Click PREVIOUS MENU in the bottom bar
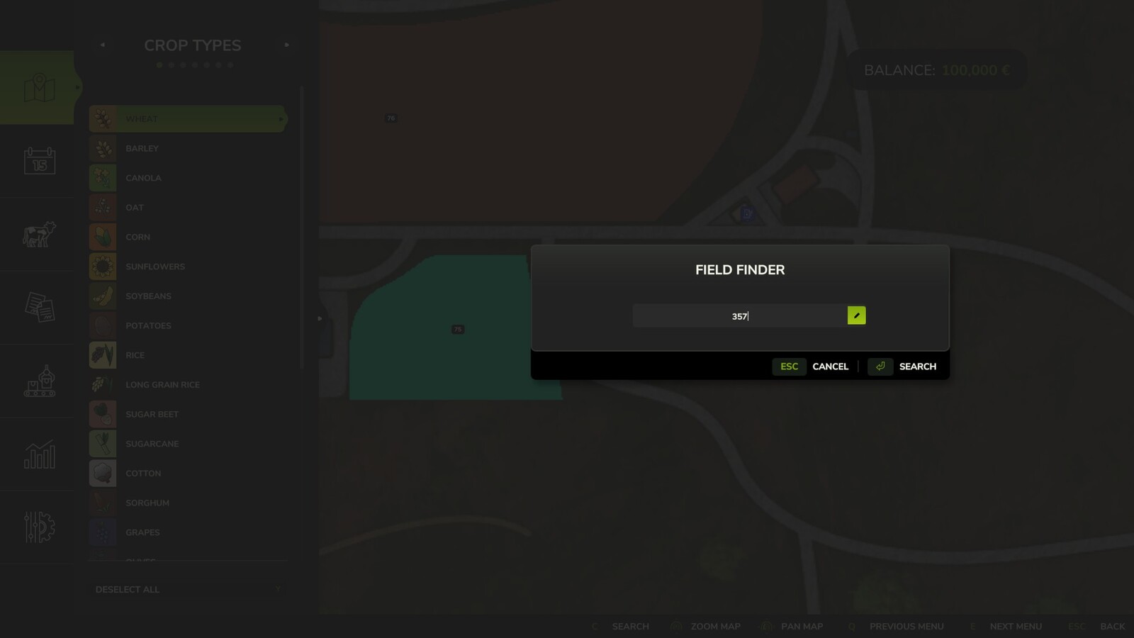Viewport: 1134px width, 638px height. point(906,627)
